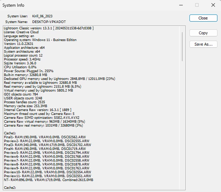The image size is (221, 192).
Task: Click the Final3 DSC01702.ARW entry
Action: (x=48, y=145)
